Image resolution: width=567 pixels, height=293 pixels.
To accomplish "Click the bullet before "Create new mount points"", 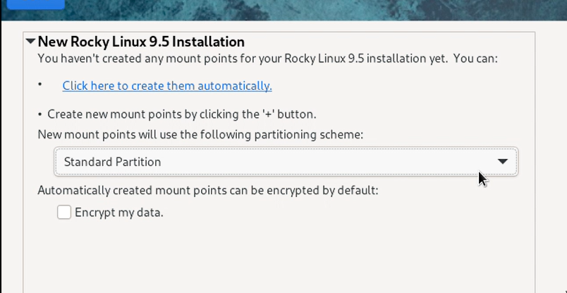I will click(40, 115).
